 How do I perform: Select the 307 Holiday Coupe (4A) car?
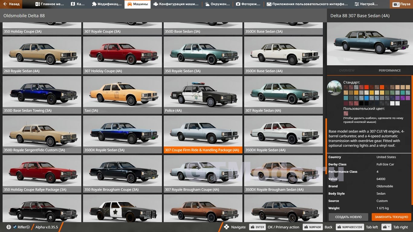click(122, 55)
